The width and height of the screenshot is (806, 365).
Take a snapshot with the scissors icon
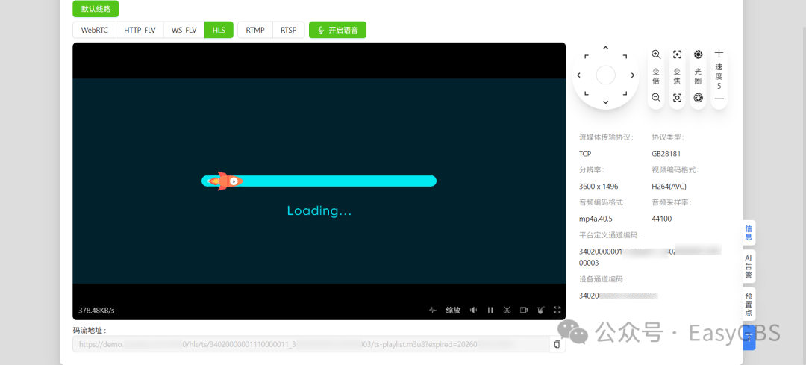click(507, 310)
